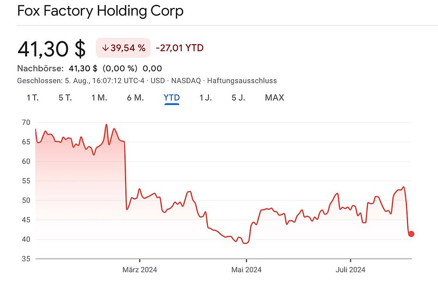The height and width of the screenshot is (285, 438).
Task: Click the -27,01 YTD change value
Action: pyautogui.click(x=179, y=48)
